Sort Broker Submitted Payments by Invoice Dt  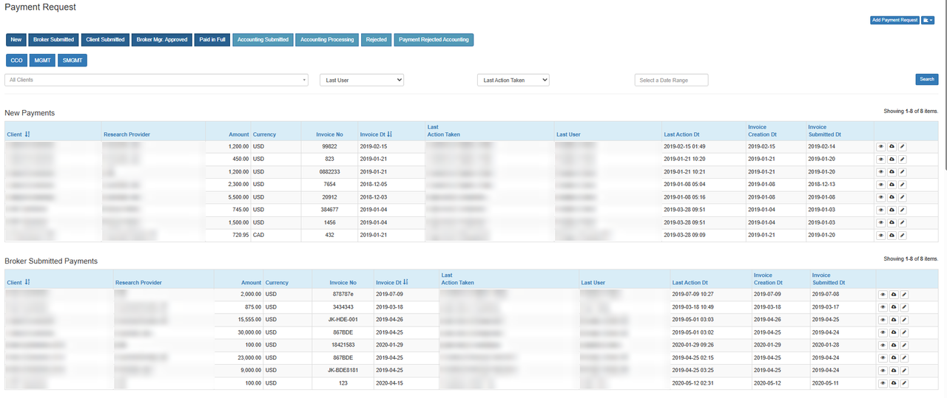point(392,282)
